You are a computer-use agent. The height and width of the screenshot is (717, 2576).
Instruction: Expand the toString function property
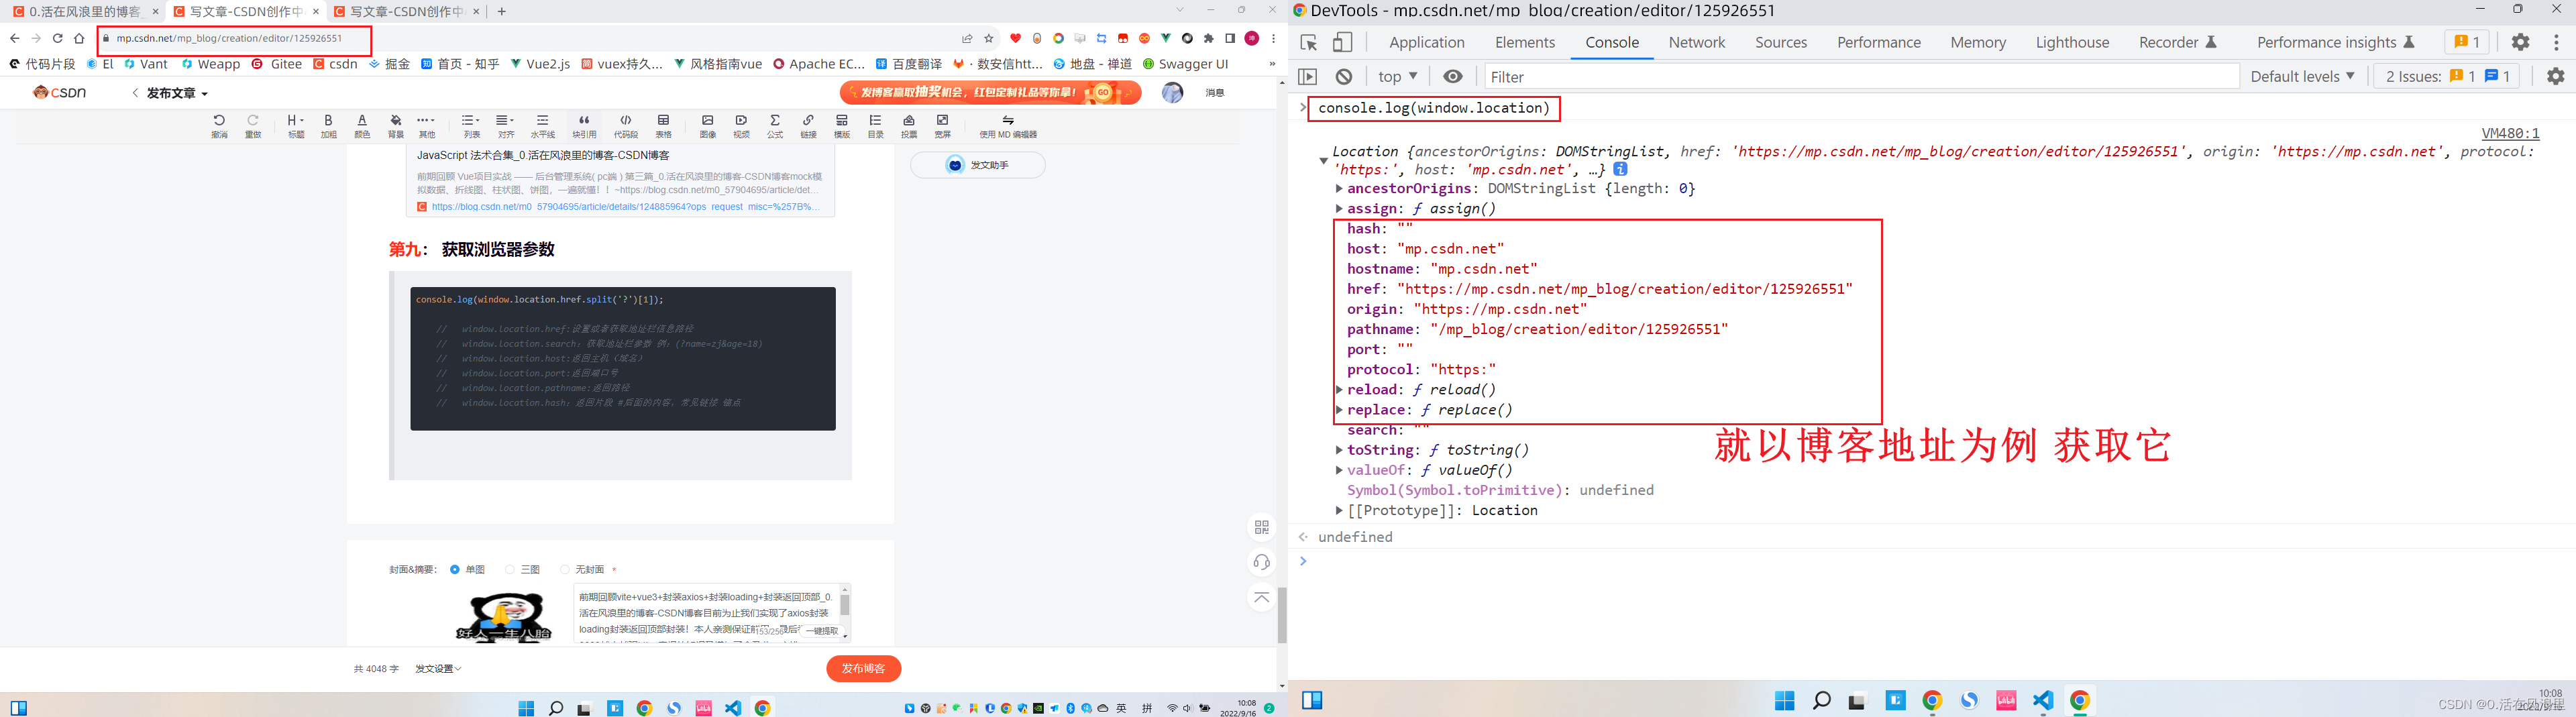pos(1339,450)
